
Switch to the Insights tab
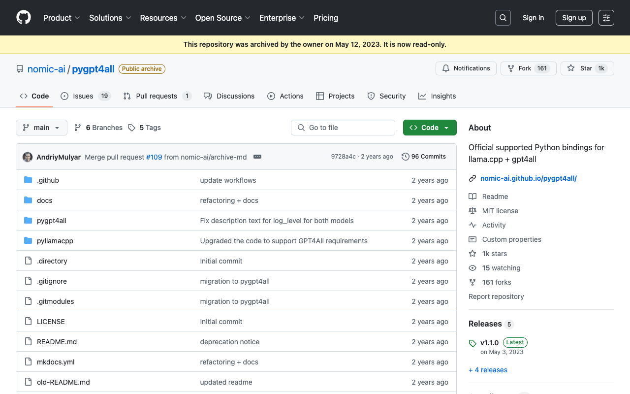pyautogui.click(x=437, y=96)
